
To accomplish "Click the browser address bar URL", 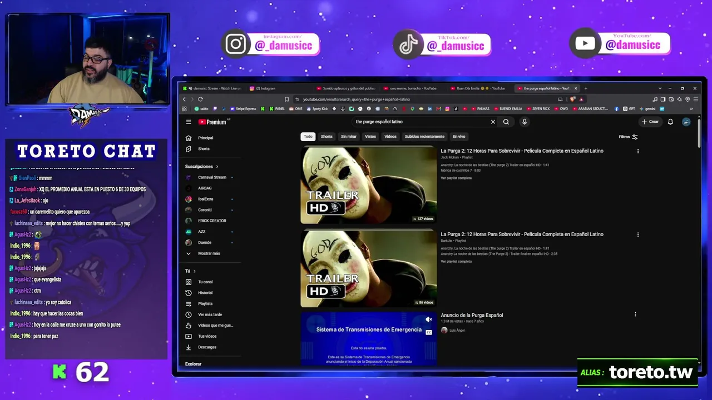I will (x=356, y=99).
